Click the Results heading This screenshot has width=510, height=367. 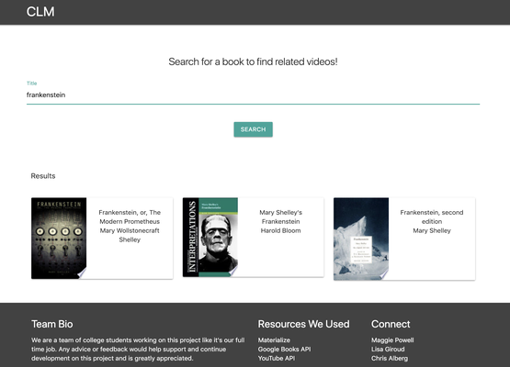43,176
